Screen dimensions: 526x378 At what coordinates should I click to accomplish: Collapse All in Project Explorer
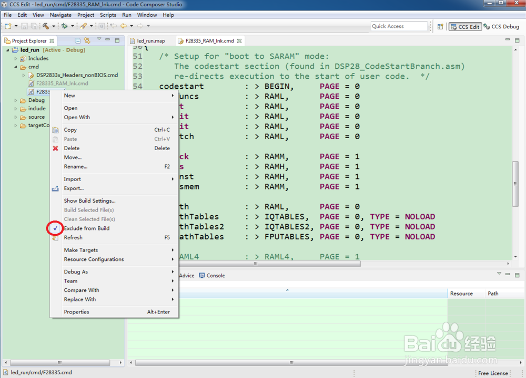point(78,40)
